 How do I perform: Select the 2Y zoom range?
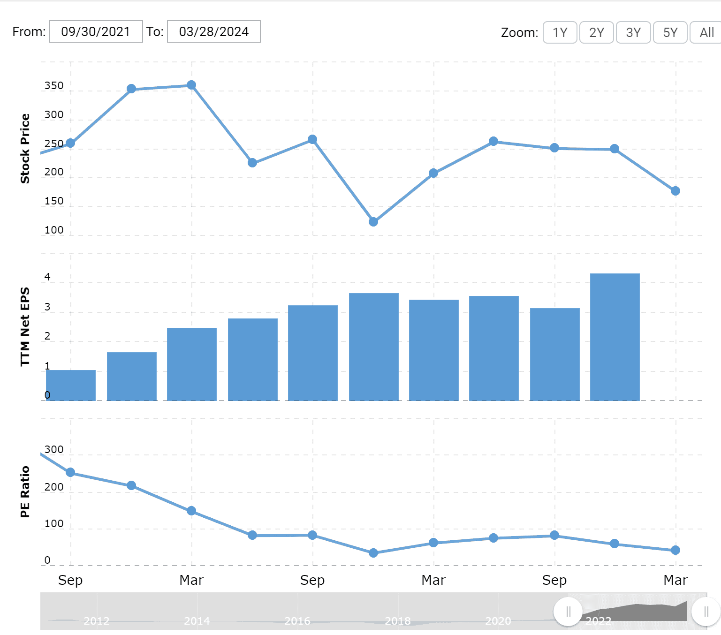tap(596, 32)
